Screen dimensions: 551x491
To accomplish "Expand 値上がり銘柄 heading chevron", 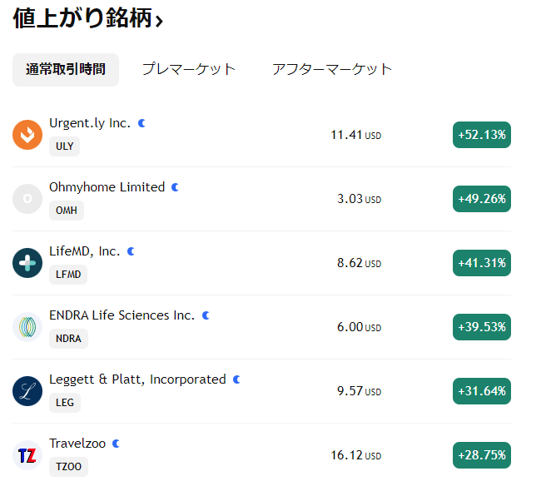I will tap(159, 22).
